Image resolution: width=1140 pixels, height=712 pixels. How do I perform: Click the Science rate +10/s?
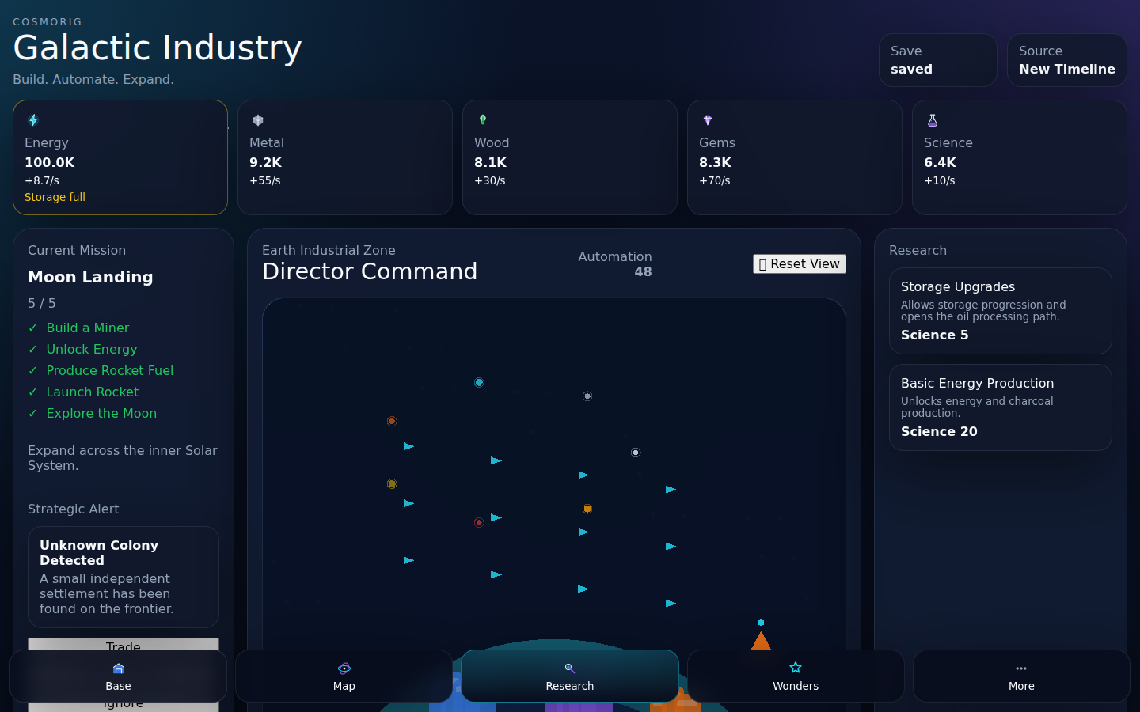[940, 180]
